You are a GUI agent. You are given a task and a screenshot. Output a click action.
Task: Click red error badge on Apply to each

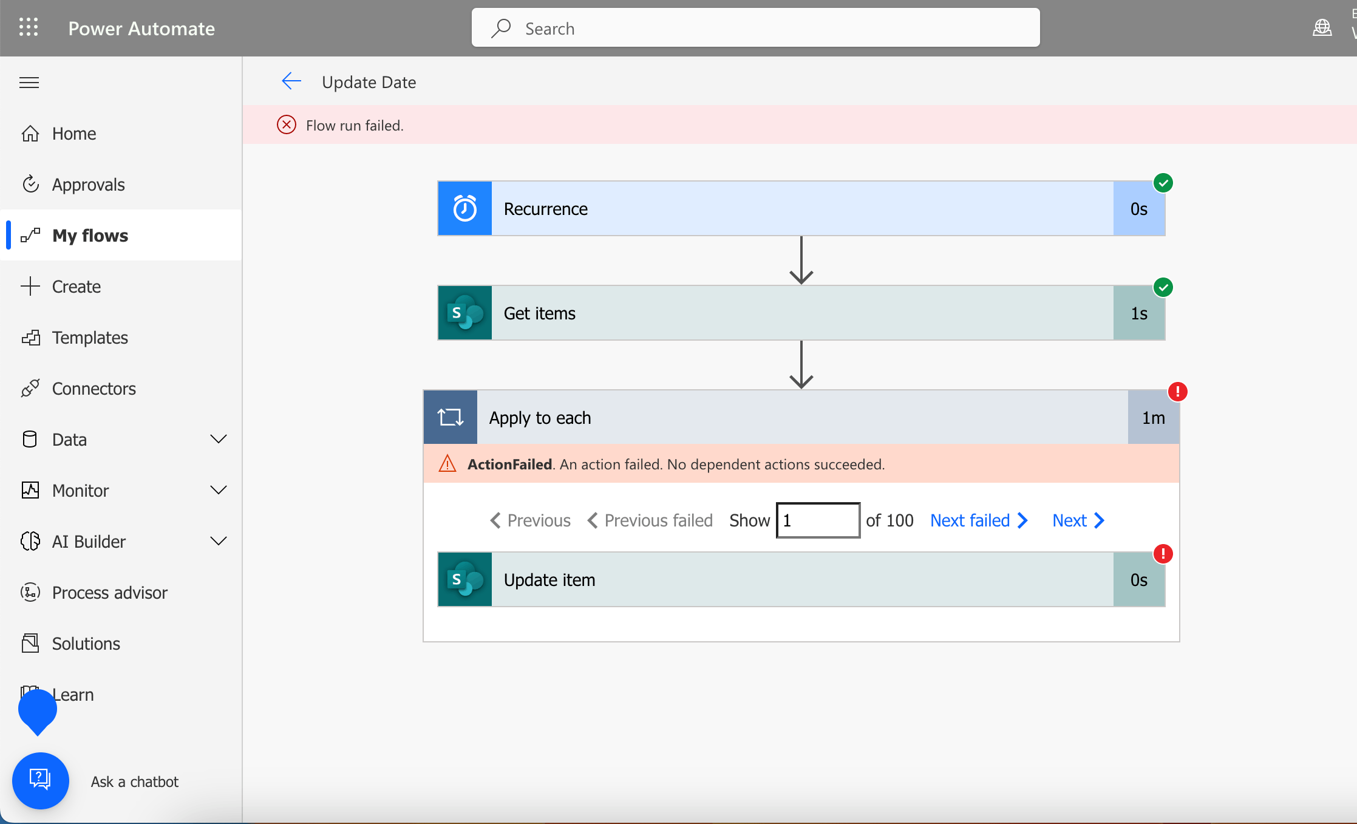click(1177, 392)
